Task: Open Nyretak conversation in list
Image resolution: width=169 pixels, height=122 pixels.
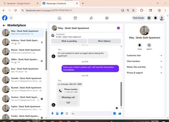Action: [x=23, y=89]
